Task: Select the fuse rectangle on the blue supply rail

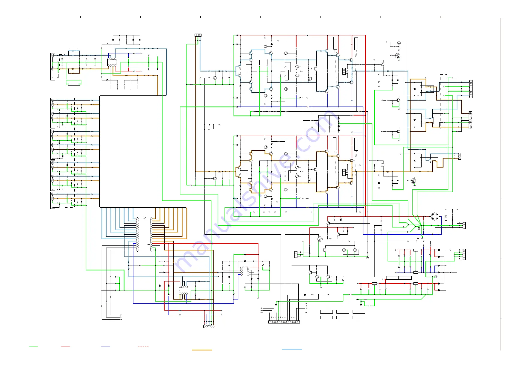Action: [416, 272]
